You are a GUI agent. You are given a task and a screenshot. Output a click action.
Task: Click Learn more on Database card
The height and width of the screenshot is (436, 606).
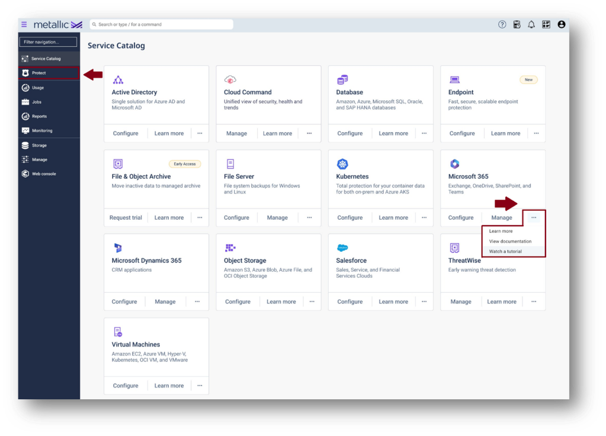[393, 133]
